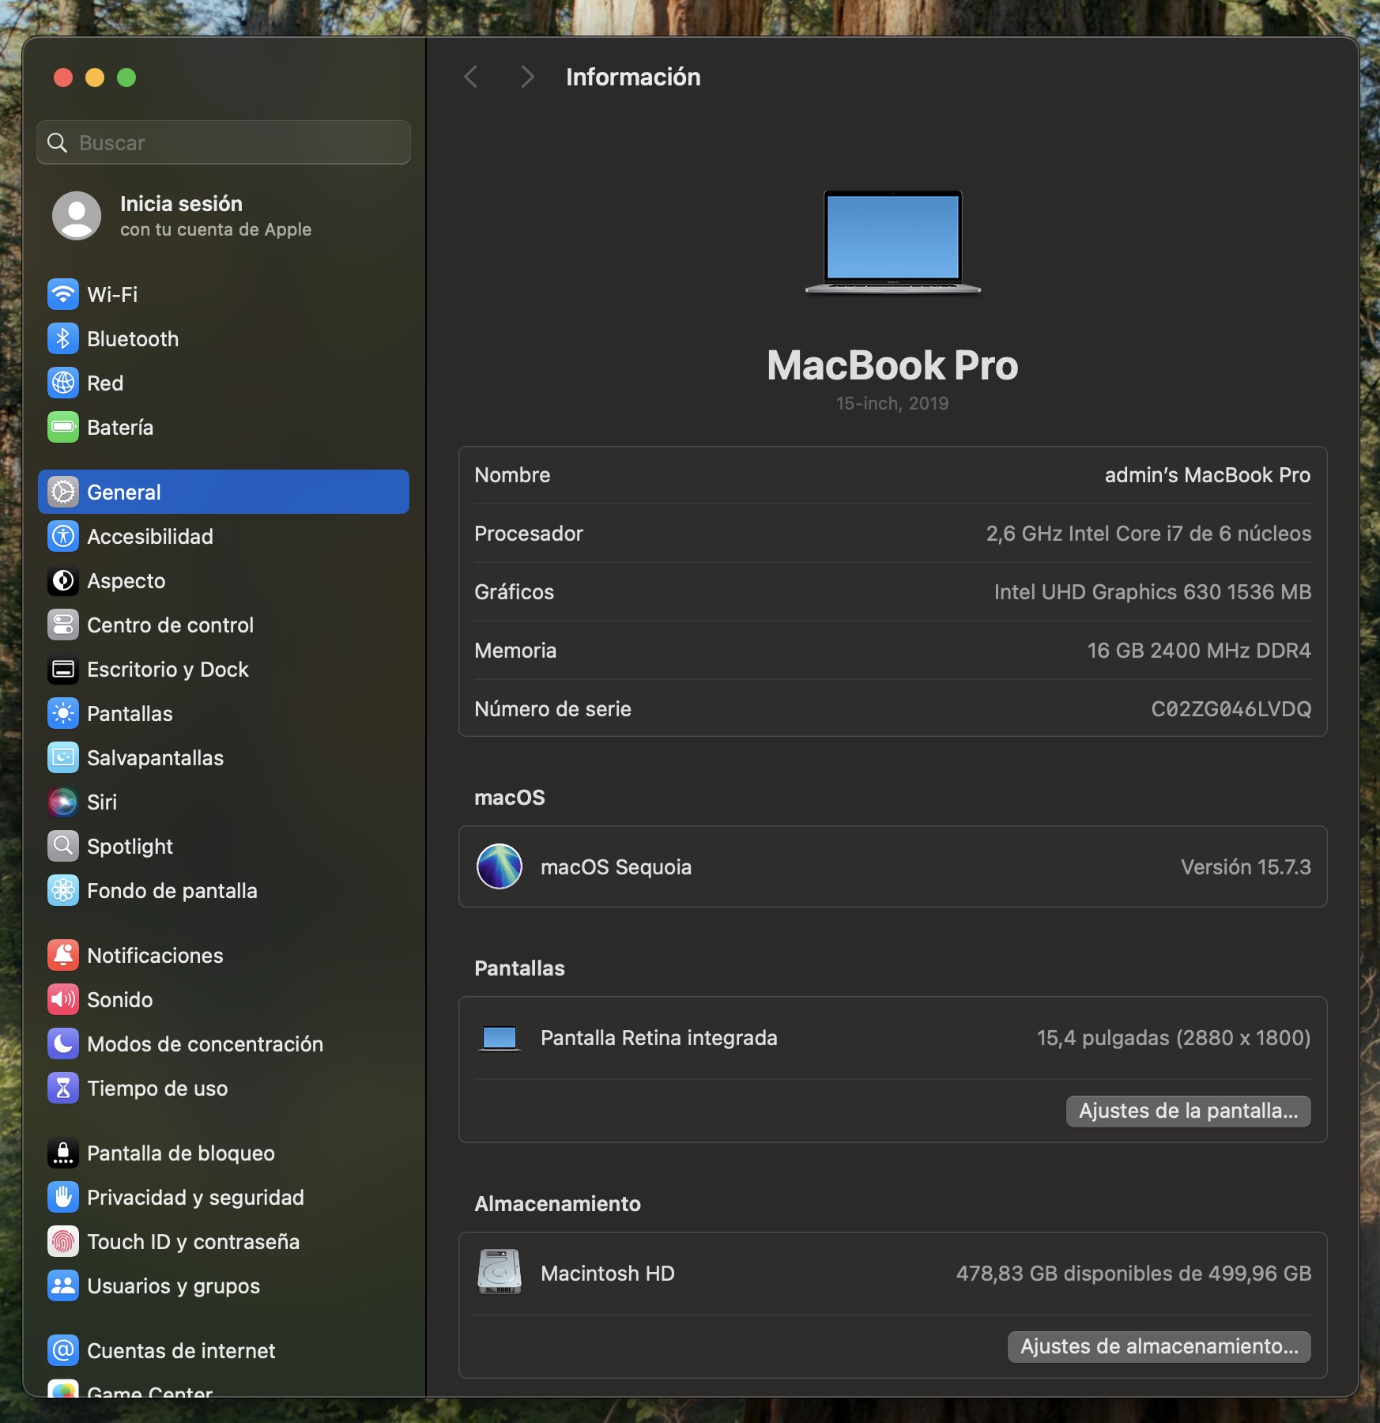The image size is (1380, 1423).
Task: Open Accesibilidad in the sidebar
Action: pyautogui.click(x=149, y=537)
